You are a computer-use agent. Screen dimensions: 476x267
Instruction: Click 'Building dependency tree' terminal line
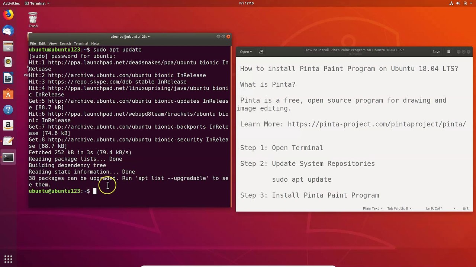[x=67, y=165]
